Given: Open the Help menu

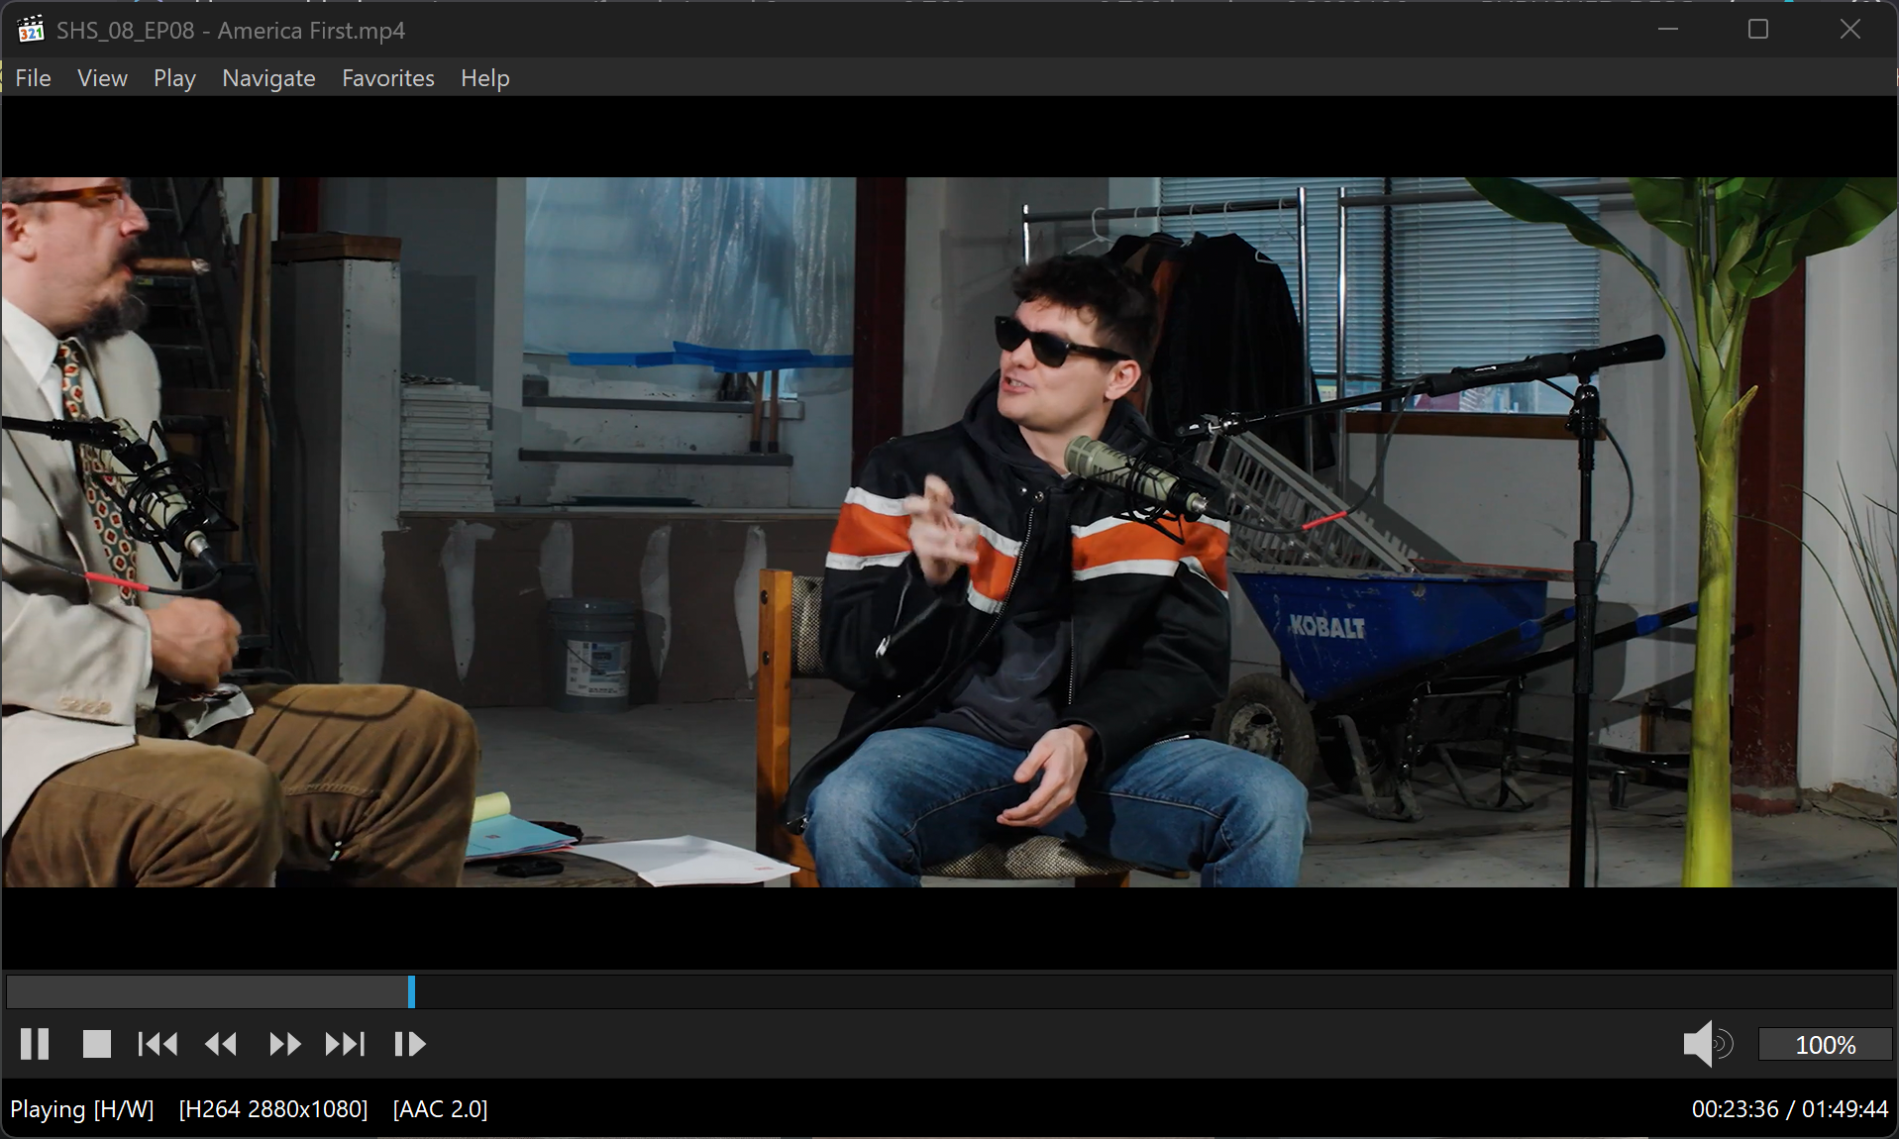Looking at the screenshot, I should 484,78.
